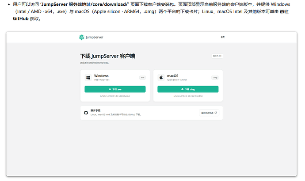305x181 pixels.
Task: Click the x64-setup.exe file name text
Action: [115, 96]
